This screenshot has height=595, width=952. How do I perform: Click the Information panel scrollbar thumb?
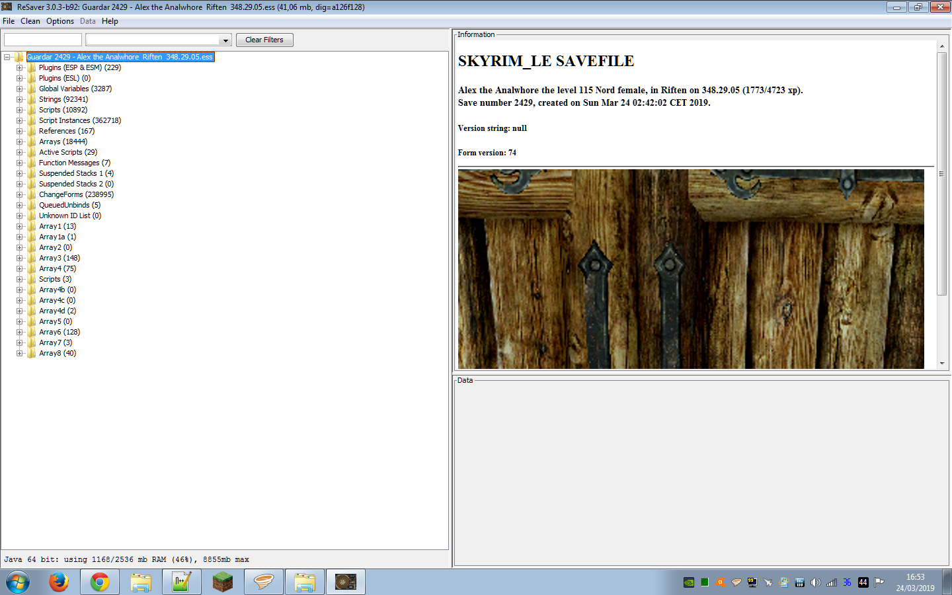click(x=942, y=173)
